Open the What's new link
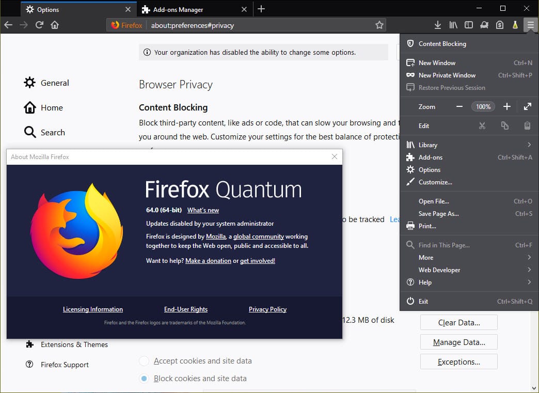 202,210
